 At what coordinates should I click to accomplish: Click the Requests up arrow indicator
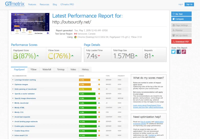point(153,56)
